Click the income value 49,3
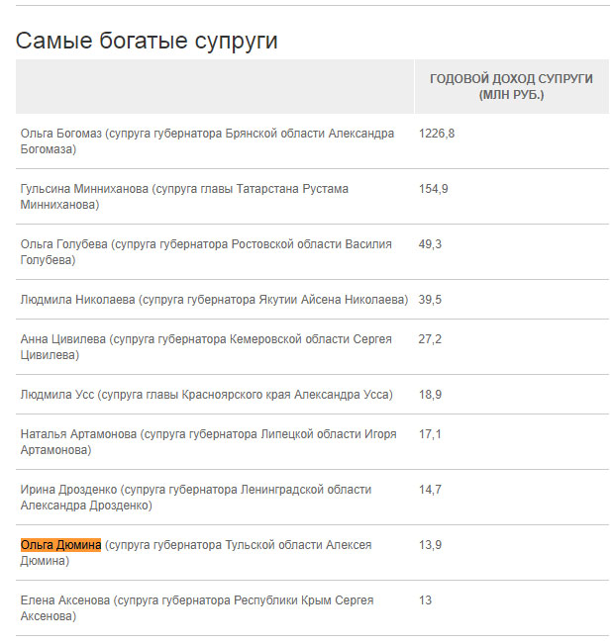 point(431,244)
